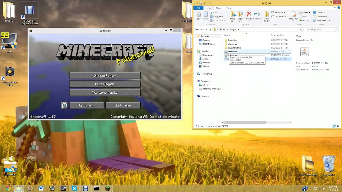Click Select all in the ribbon

click(319, 13)
